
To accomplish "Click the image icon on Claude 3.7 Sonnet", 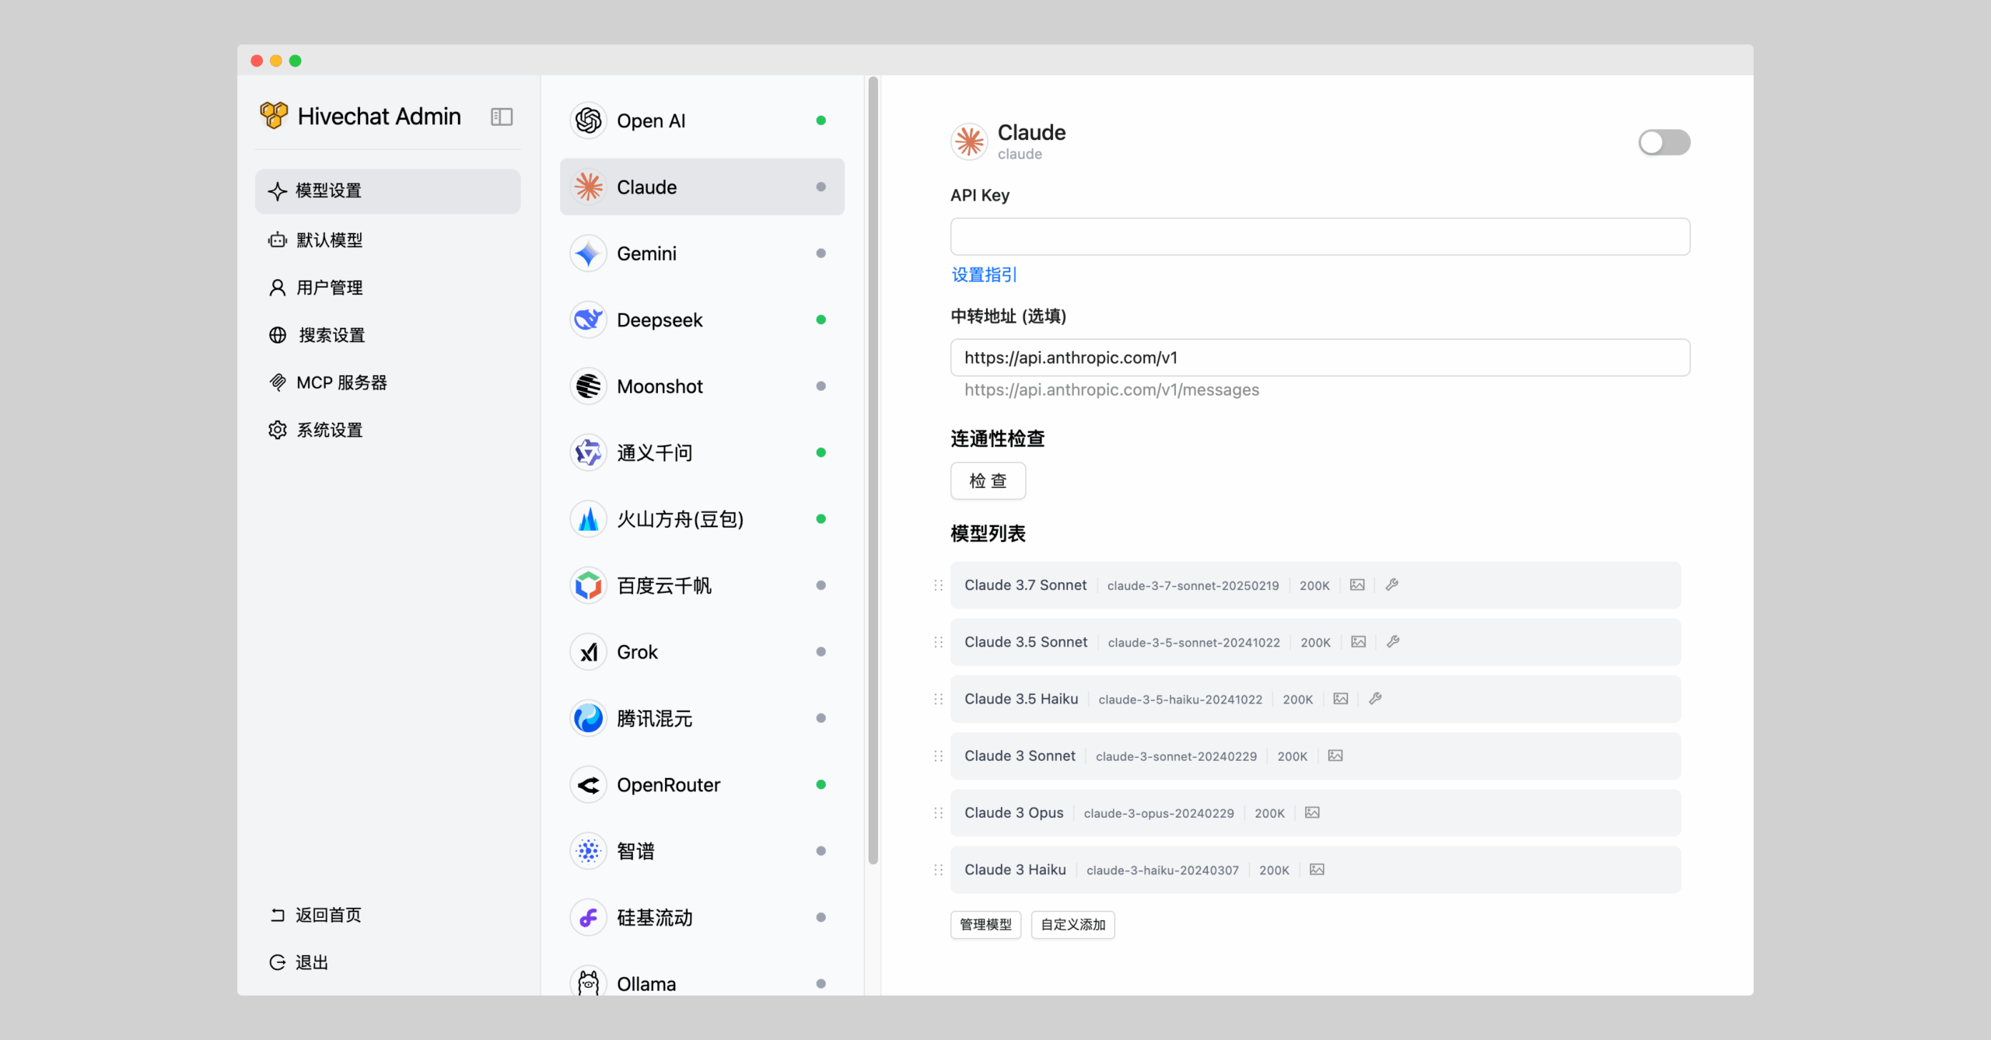I will pos(1357,585).
